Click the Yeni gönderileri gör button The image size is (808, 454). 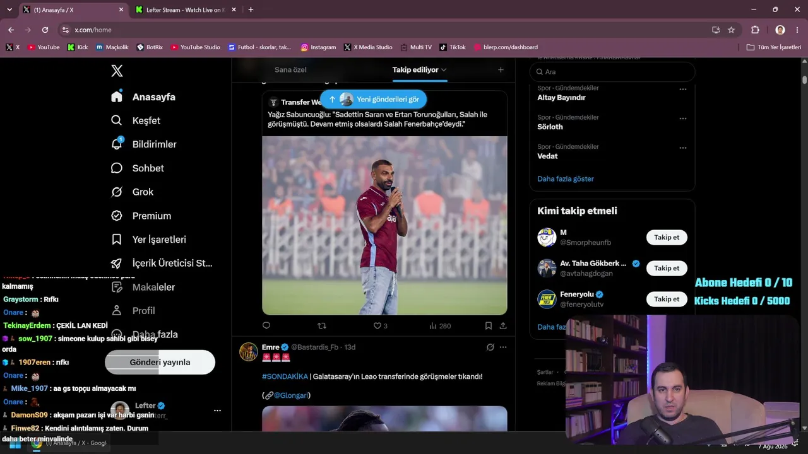(373, 99)
